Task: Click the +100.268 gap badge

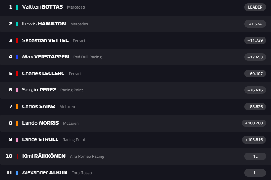Action: pos(254,123)
